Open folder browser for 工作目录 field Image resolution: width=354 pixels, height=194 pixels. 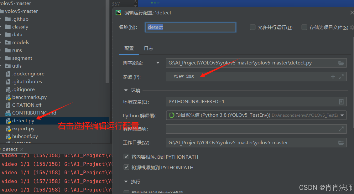341,142
